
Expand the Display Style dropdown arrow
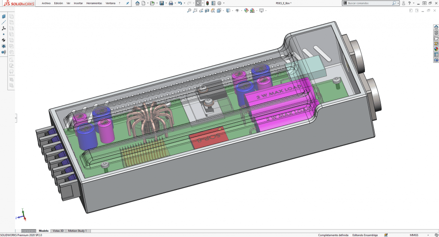tap(233, 11)
